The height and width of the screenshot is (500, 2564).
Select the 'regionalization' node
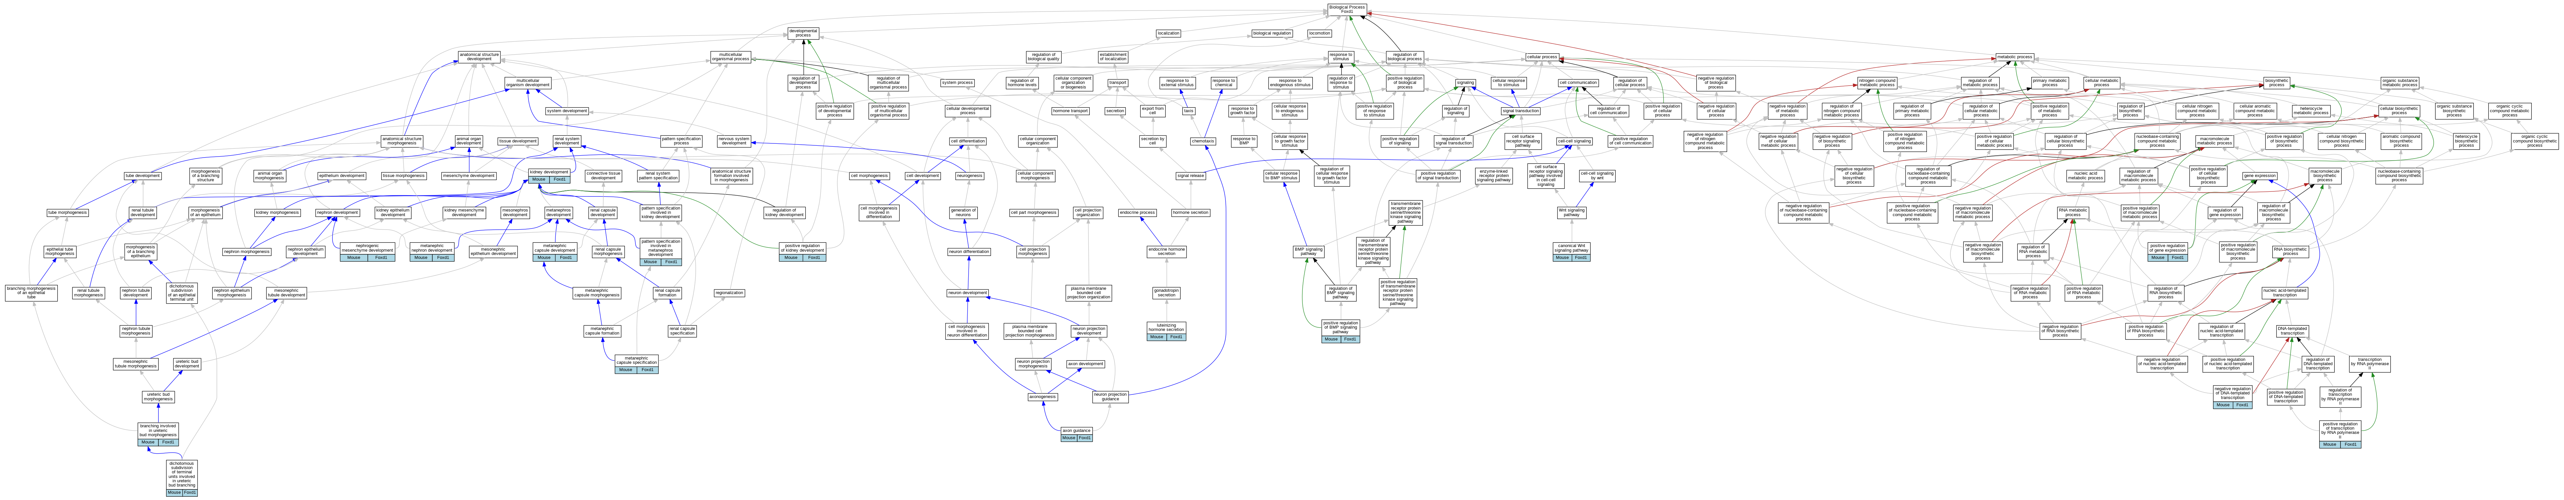pyautogui.click(x=730, y=293)
